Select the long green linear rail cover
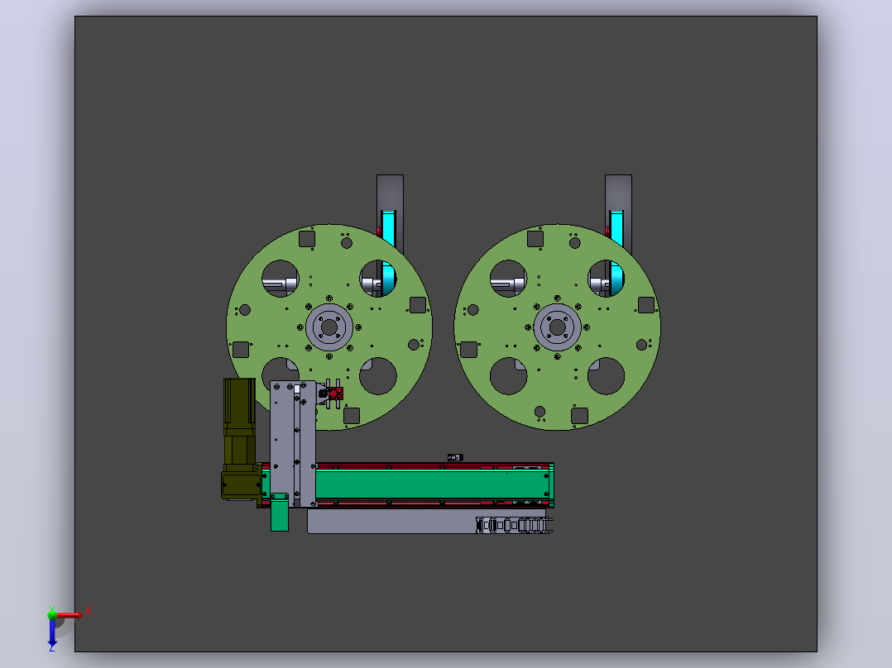 432,485
